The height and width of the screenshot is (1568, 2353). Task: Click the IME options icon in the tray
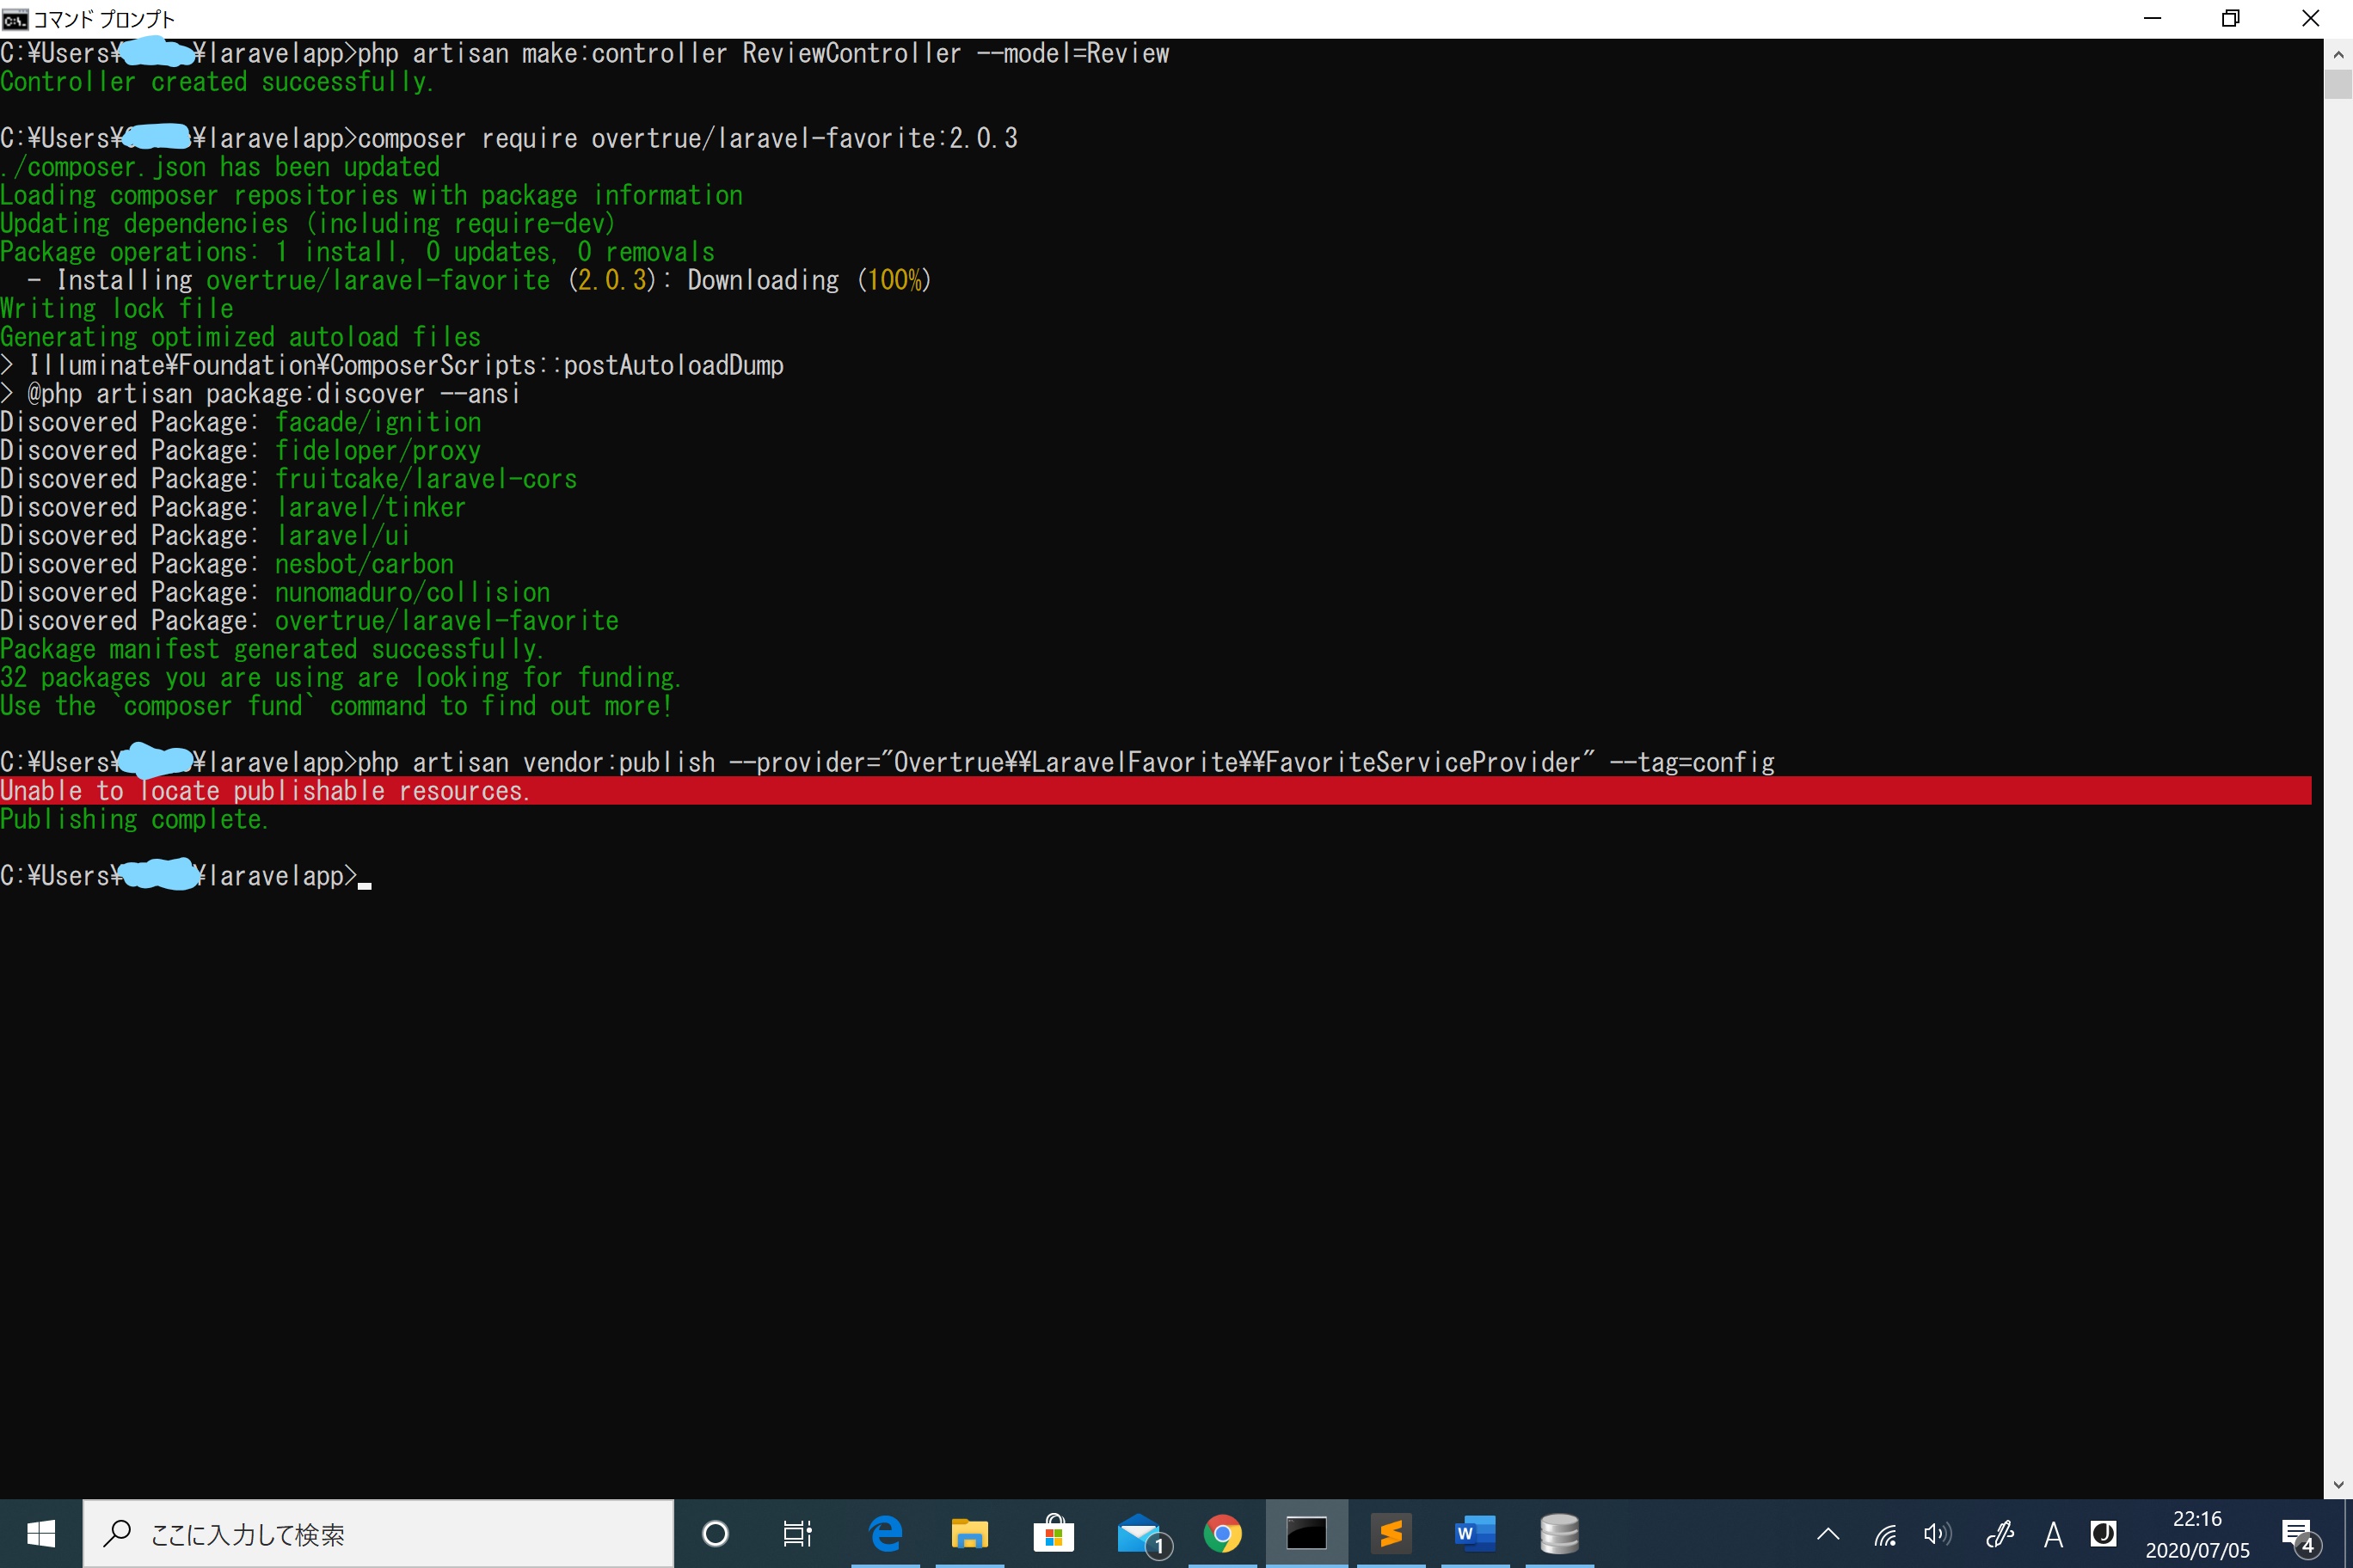(x=2103, y=1533)
